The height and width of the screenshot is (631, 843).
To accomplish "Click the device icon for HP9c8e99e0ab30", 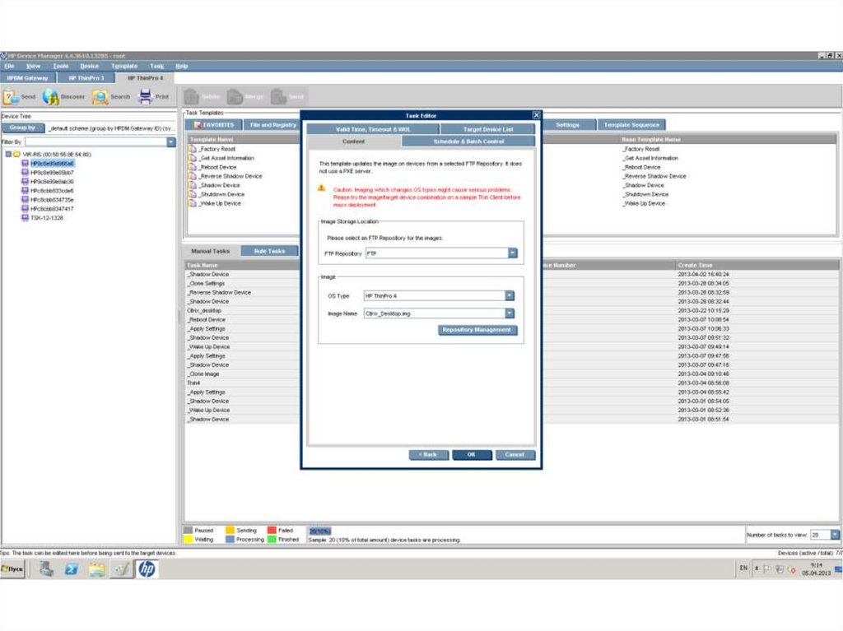I will pyautogui.click(x=25, y=182).
